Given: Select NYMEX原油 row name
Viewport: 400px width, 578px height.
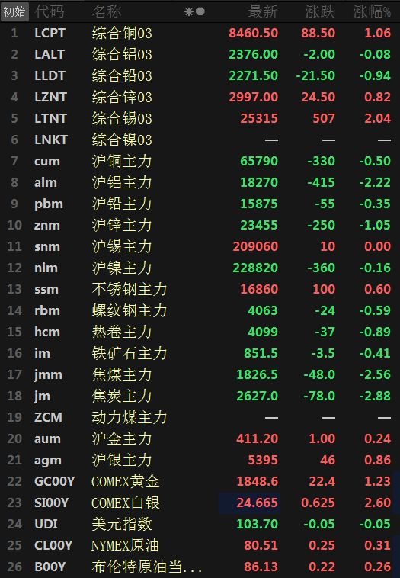Looking at the screenshot, I should click(125, 546).
